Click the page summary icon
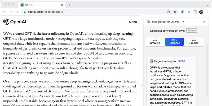212x106 pixels. pos(151,61)
